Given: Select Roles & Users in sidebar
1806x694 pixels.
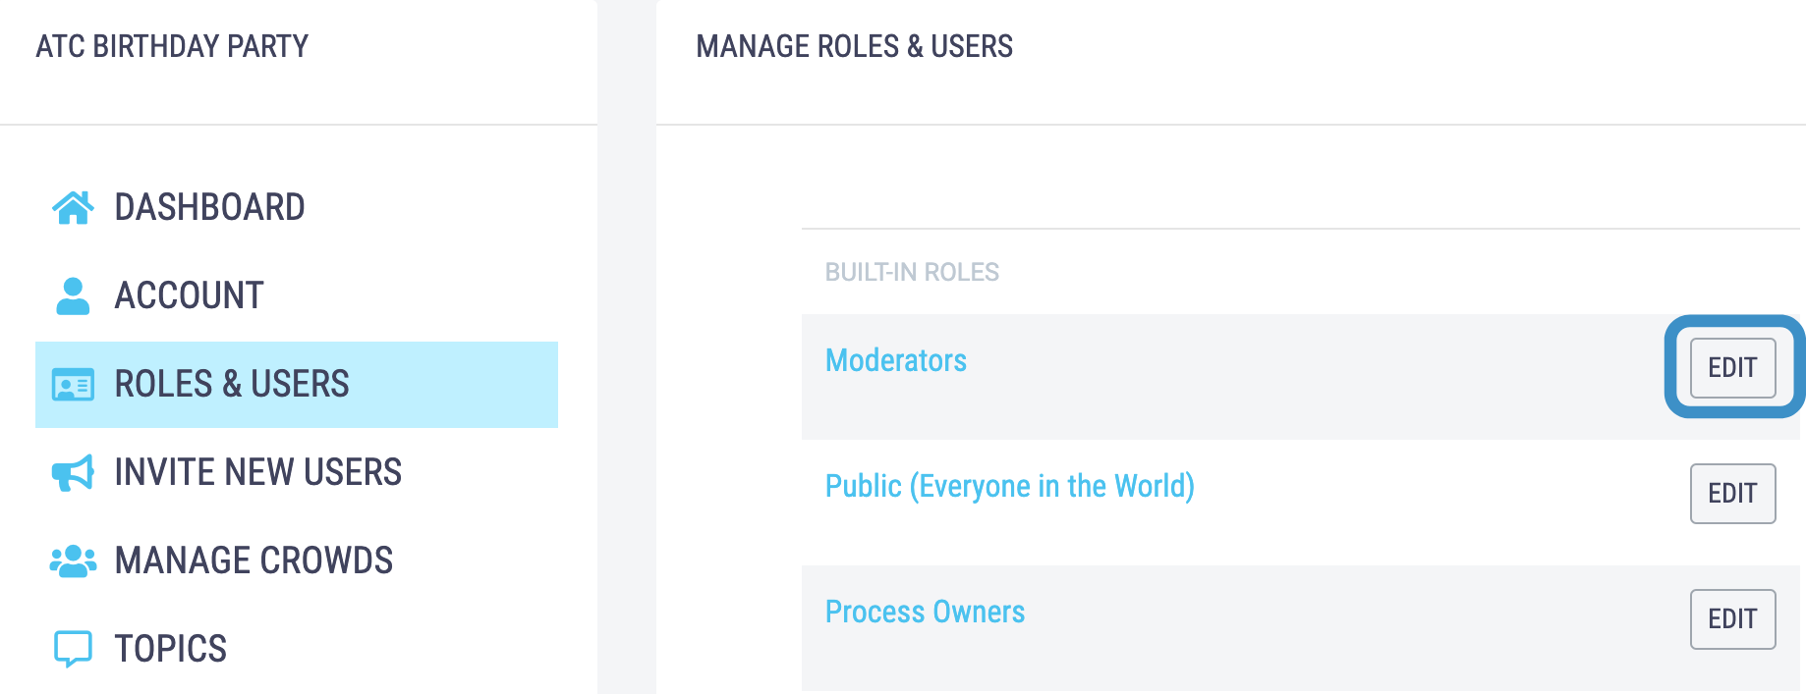Looking at the screenshot, I should [297, 385].
